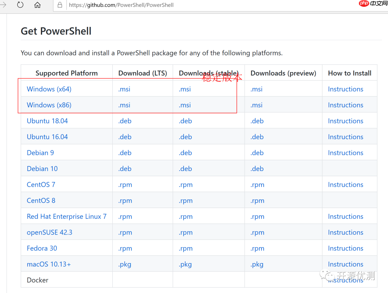Image resolution: width=388 pixels, height=293 pixels.
Task: Download the LTS .msi for Windows (x64)
Action: 124,89
